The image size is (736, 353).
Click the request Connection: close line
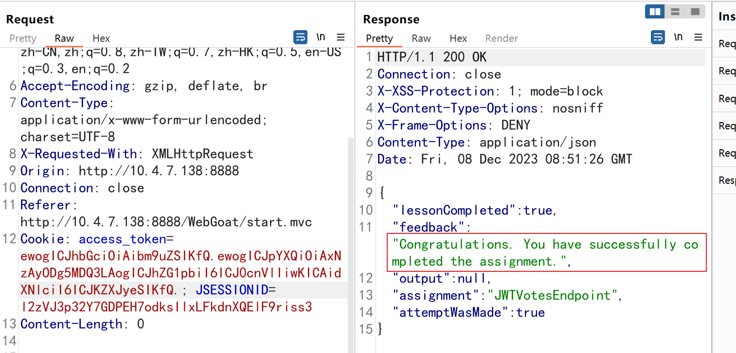tap(82, 188)
